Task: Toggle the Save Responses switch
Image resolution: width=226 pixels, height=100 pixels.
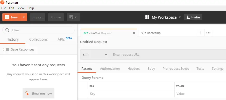Action: pos(6,49)
